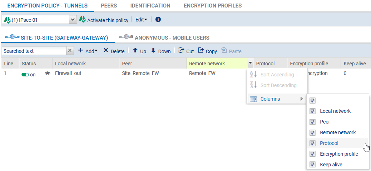Uncheck the Protocol column checkbox
This screenshot has height=171, width=371.
tap(313, 143)
